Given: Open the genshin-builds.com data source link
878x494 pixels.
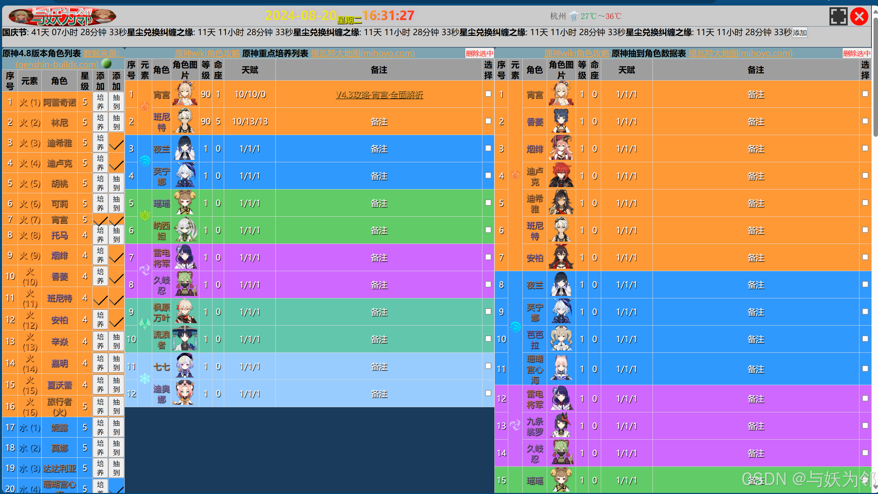Looking at the screenshot, I should pos(57,64).
